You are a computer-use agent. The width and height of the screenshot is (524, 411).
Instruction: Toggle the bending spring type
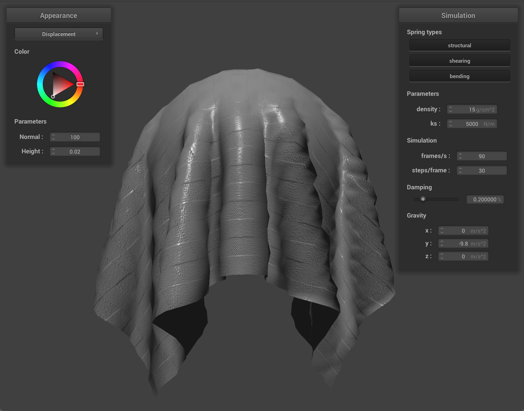point(460,76)
